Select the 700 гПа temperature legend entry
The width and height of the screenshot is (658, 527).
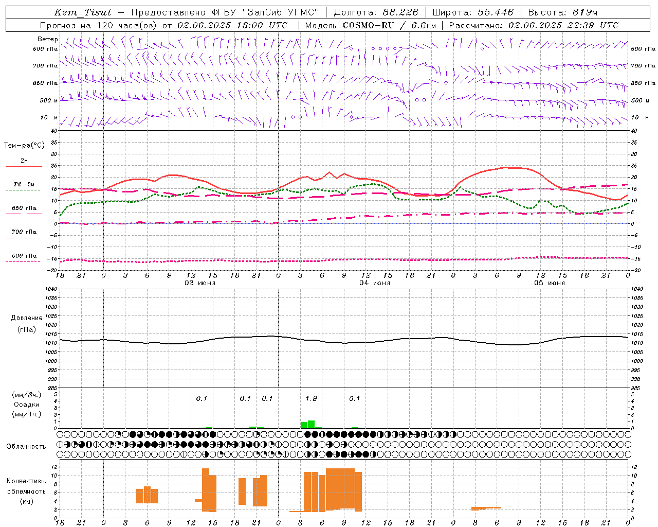point(24,232)
